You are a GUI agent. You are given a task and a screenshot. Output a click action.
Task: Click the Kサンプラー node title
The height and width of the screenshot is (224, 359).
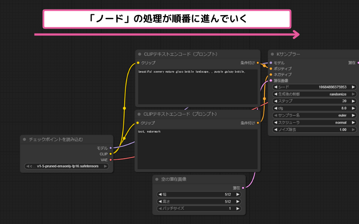288,54
